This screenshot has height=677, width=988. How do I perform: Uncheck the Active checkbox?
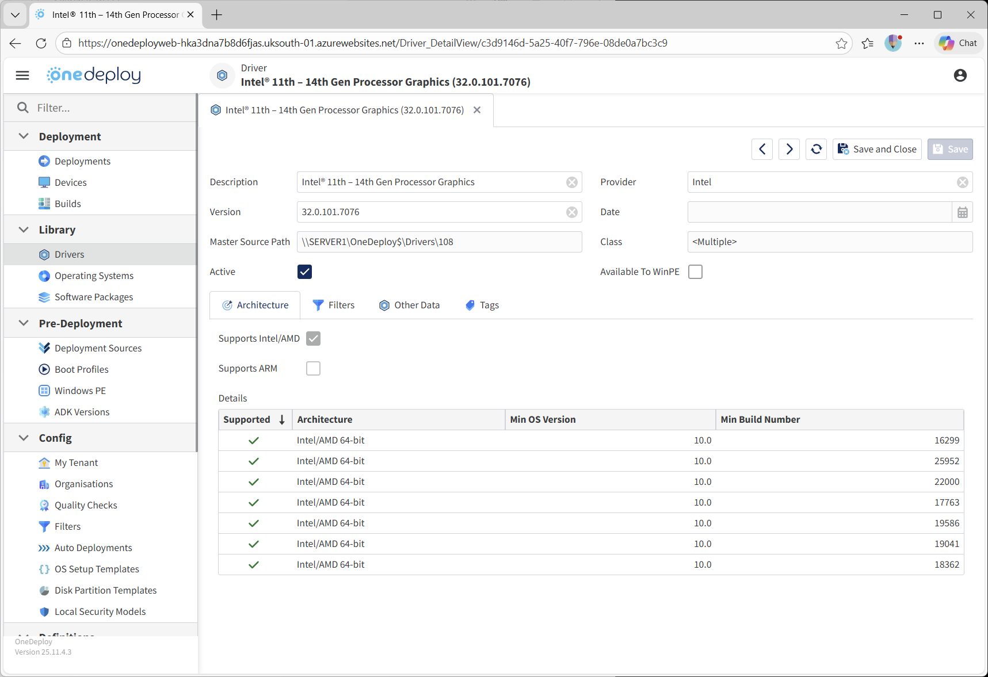[x=304, y=272]
